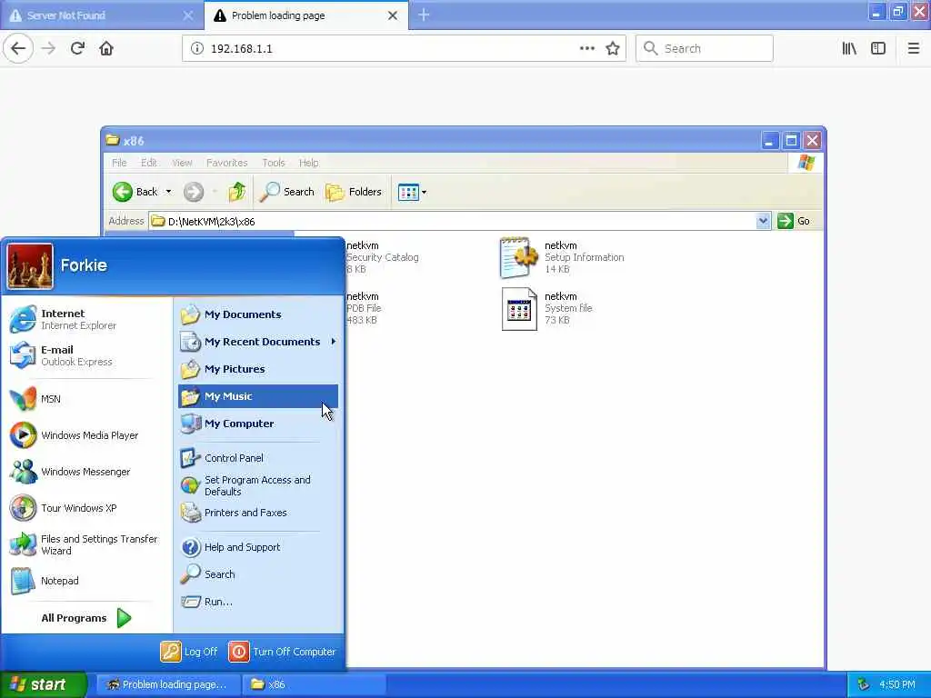Switch to Problem loading page tab
The height and width of the screenshot is (698, 931).
pyautogui.click(x=297, y=15)
